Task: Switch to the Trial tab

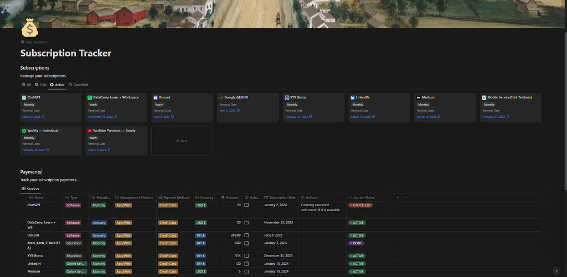Action: coord(40,85)
